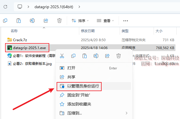Sort by the 大小 column header
This screenshot has width=180, height=119.
tap(159, 31)
